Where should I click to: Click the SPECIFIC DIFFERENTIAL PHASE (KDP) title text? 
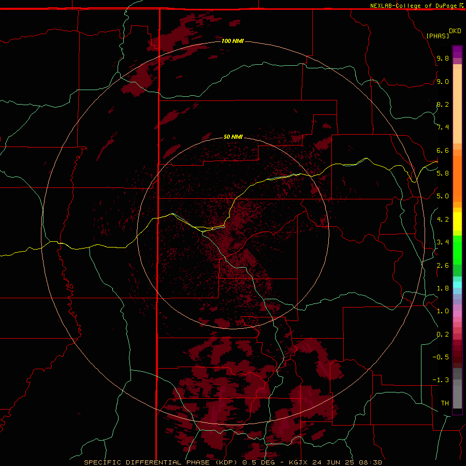[x=161, y=462]
